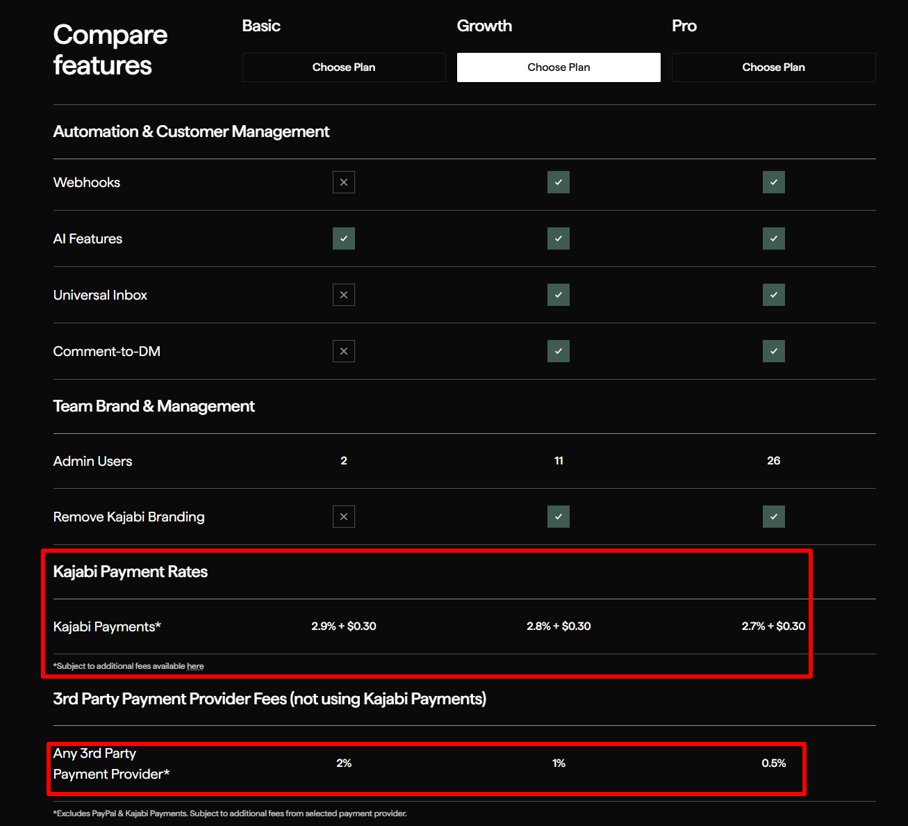Click the '2.7% + $0.30' Pro rate
This screenshot has height=826, width=908.
774,626
